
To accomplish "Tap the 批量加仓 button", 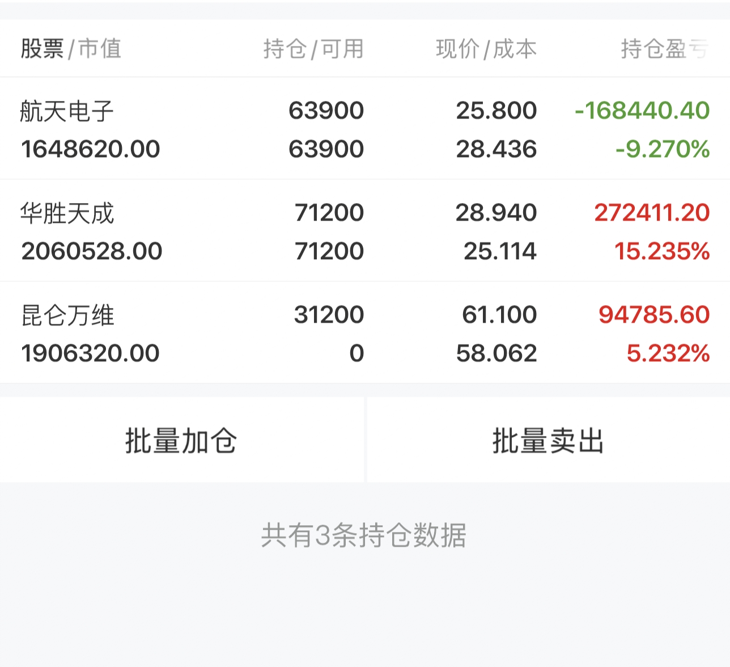I will pos(181,441).
